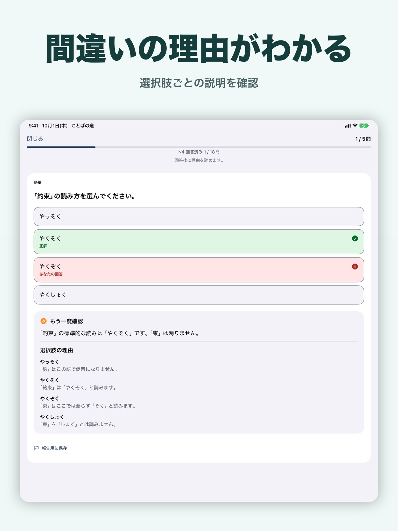
Task: Select the wrong answer やくぞく option
Action: click(199, 270)
